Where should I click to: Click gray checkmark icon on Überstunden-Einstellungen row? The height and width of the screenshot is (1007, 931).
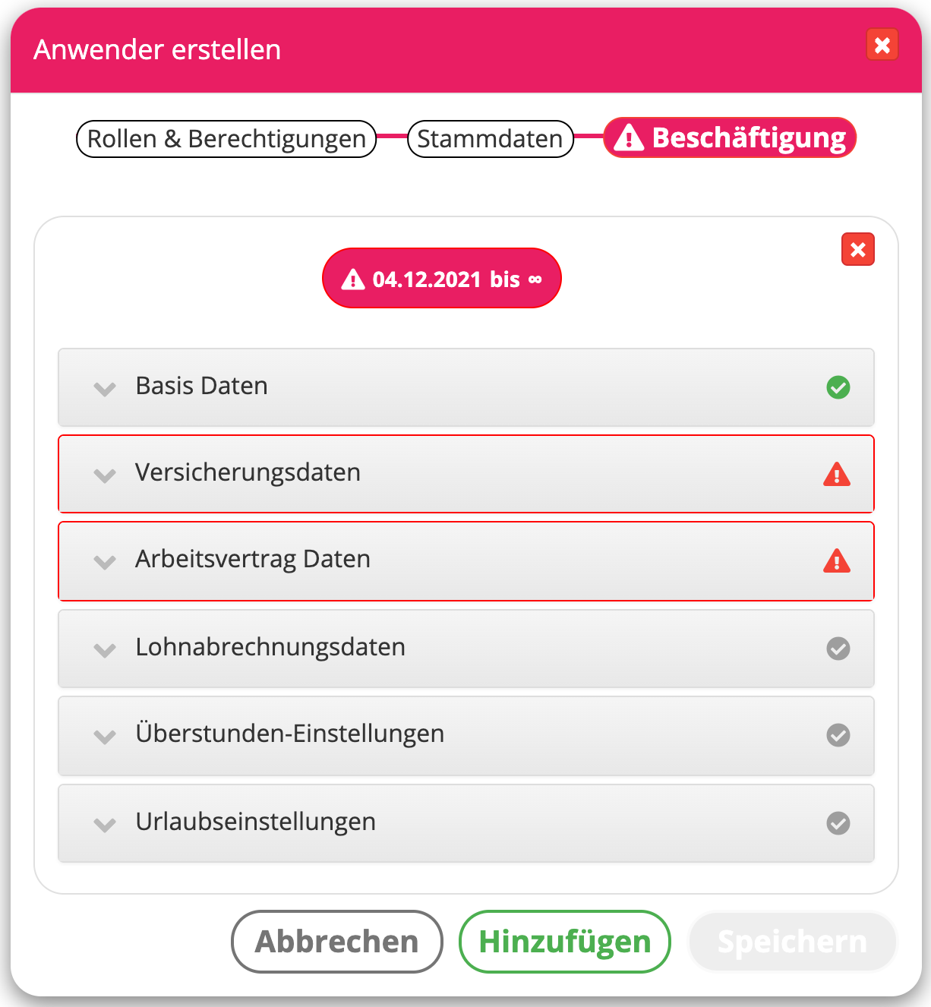coord(838,735)
